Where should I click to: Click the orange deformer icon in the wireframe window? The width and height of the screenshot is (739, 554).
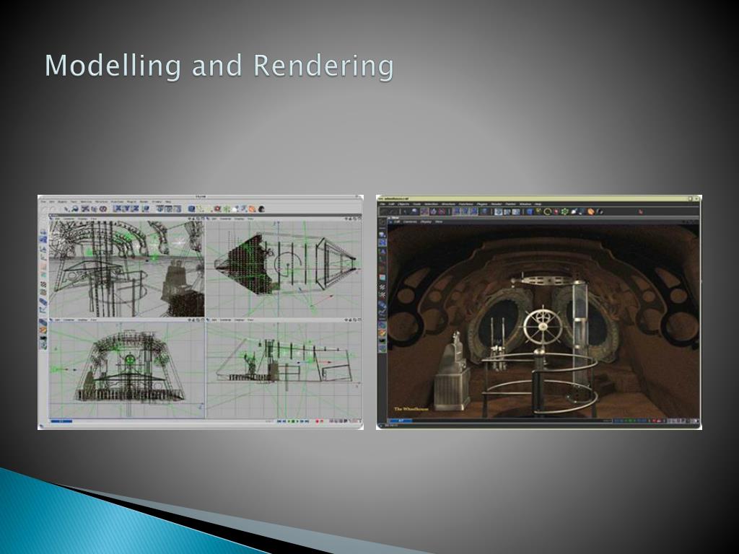[253, 208]
